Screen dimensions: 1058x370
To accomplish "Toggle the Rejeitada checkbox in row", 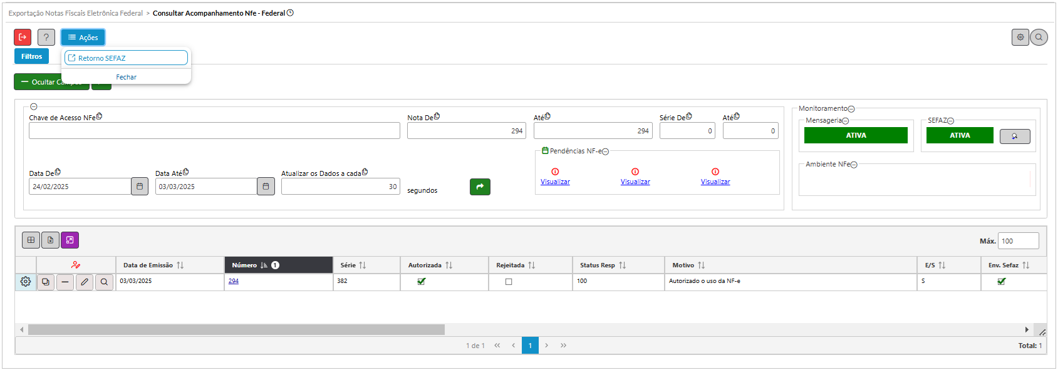I will [x=509, y=282].
